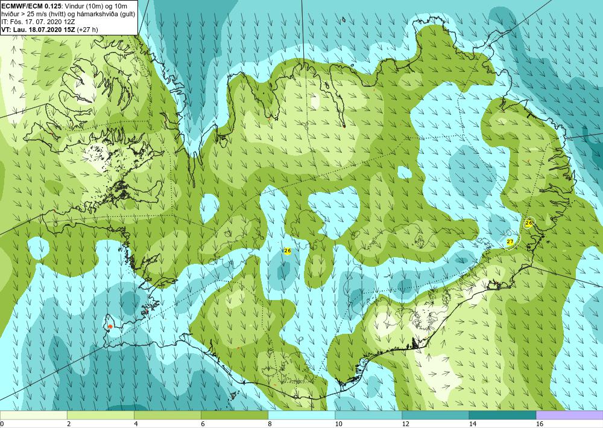Select the yellow 26 marker inside white circle
The height and width of the screenshot is (428, 603).
tap(529, 223)
